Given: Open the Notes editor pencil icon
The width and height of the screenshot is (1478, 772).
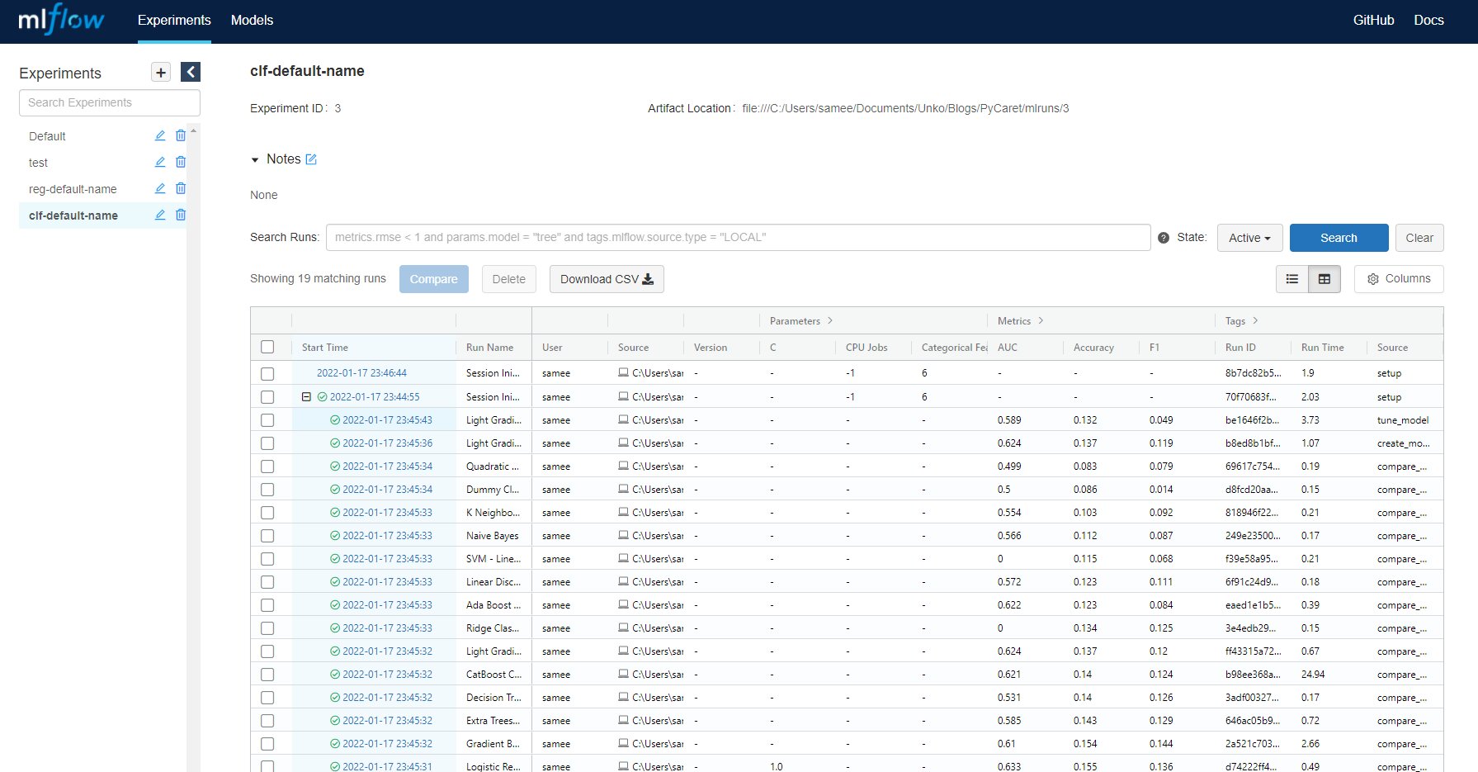Looking at the screenshot, I should [310, 159].
